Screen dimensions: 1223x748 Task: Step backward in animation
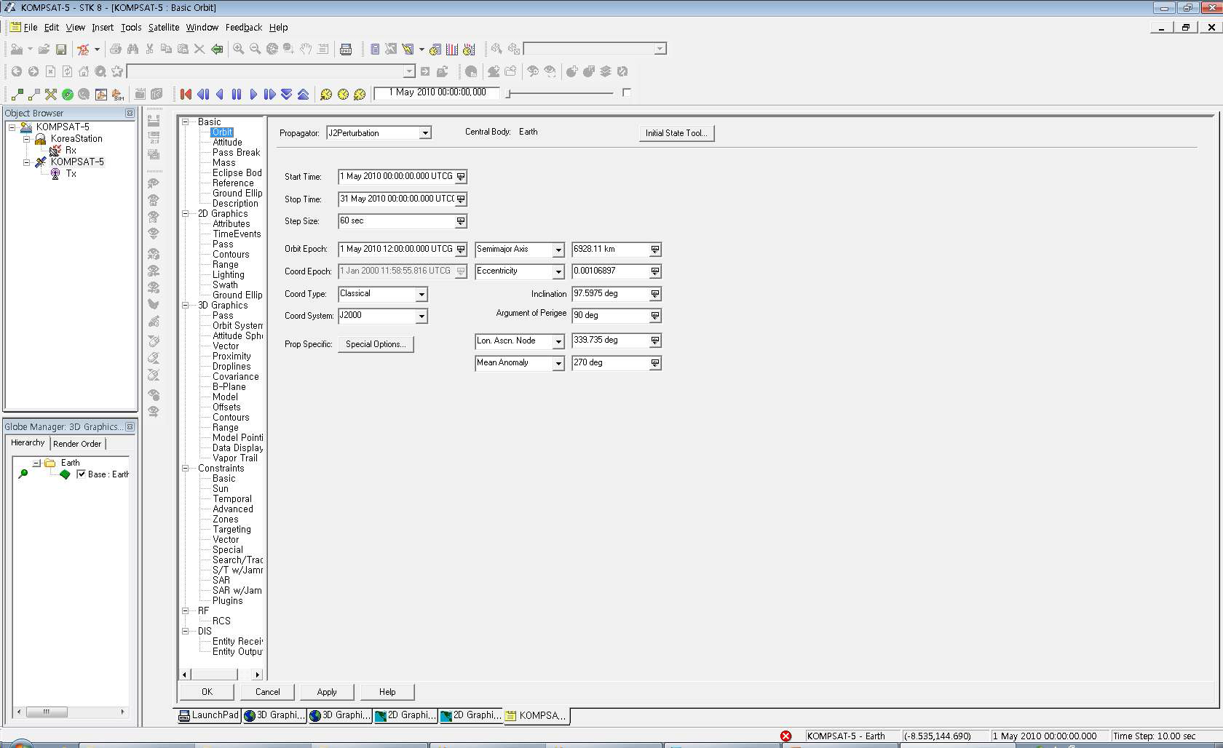click(203, 94)
